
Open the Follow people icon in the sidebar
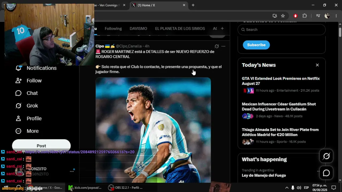(x=18, y=81)
